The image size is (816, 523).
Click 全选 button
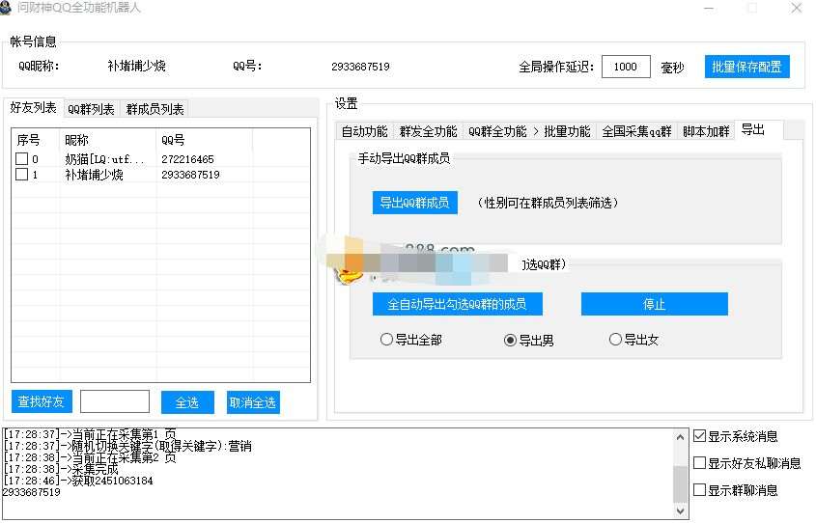(187, 402)
